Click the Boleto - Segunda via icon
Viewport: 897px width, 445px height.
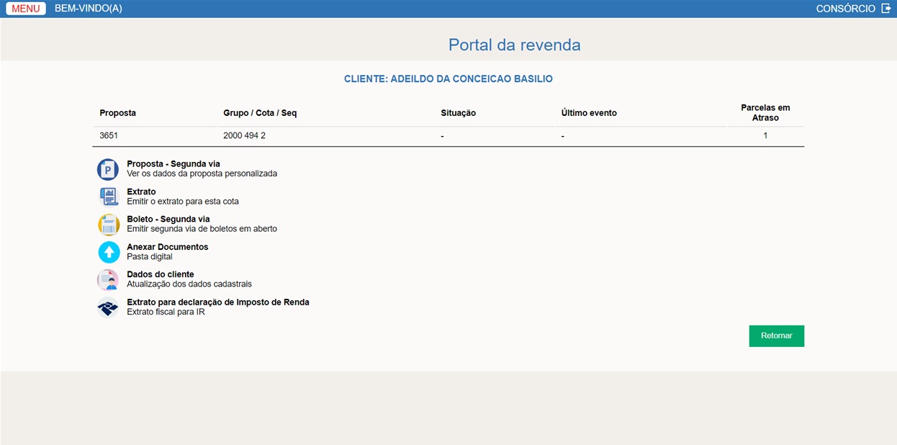pyautogui.click(x=107, y=224)
